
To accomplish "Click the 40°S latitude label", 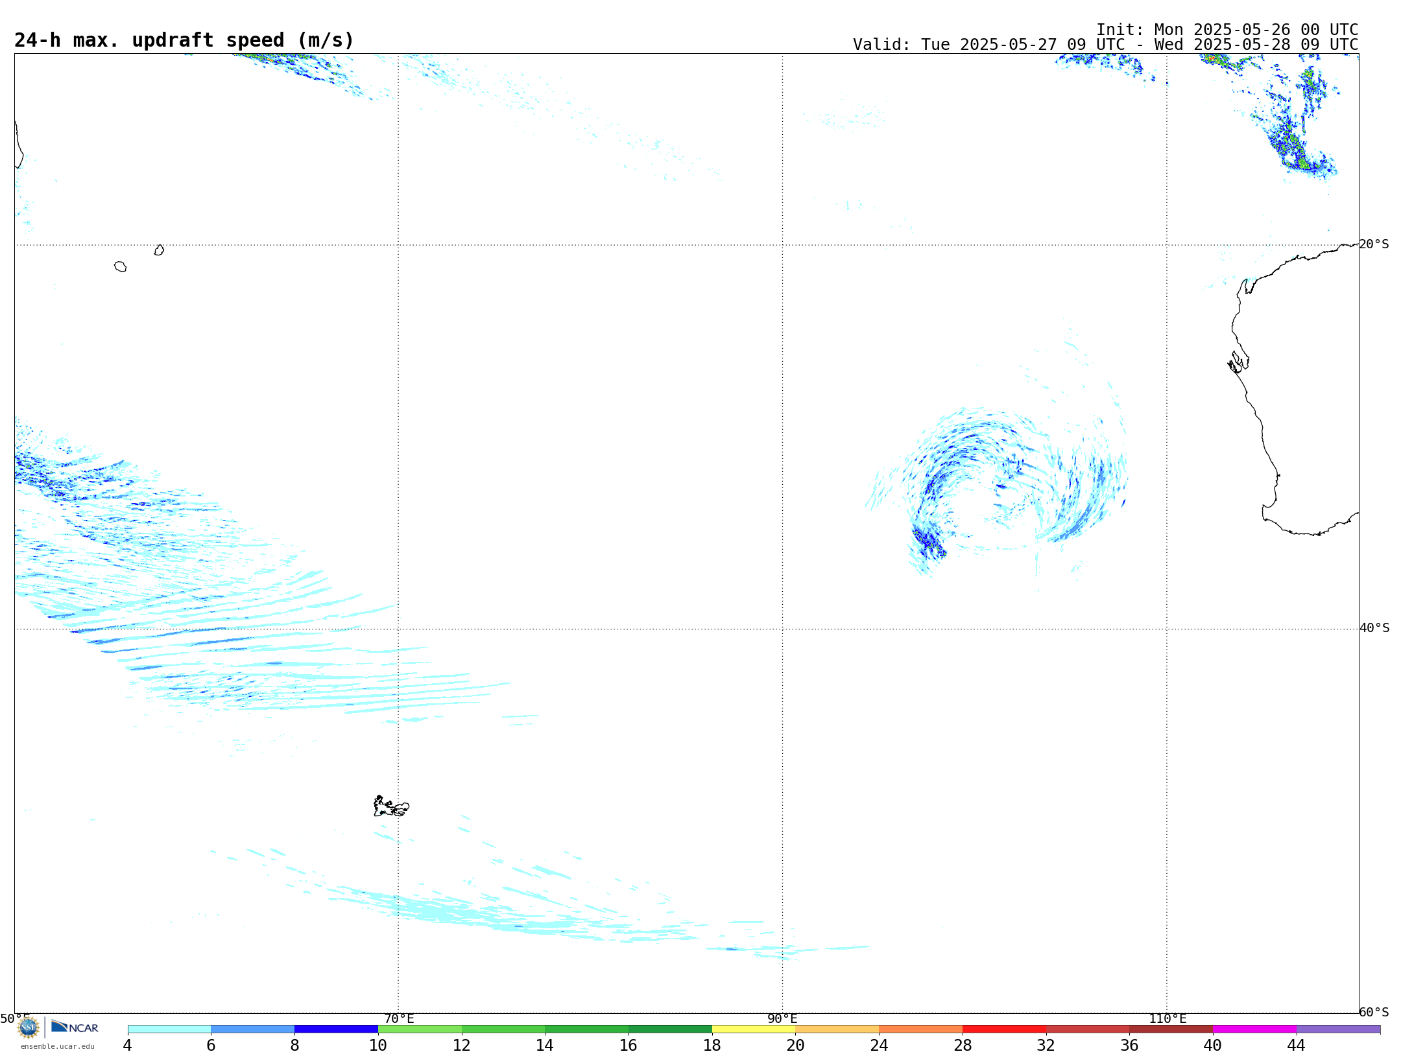I will (1374, 628).
